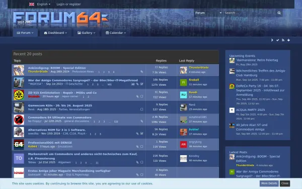Click cyan RU avatar in Last Reply column

coord(183,95)
